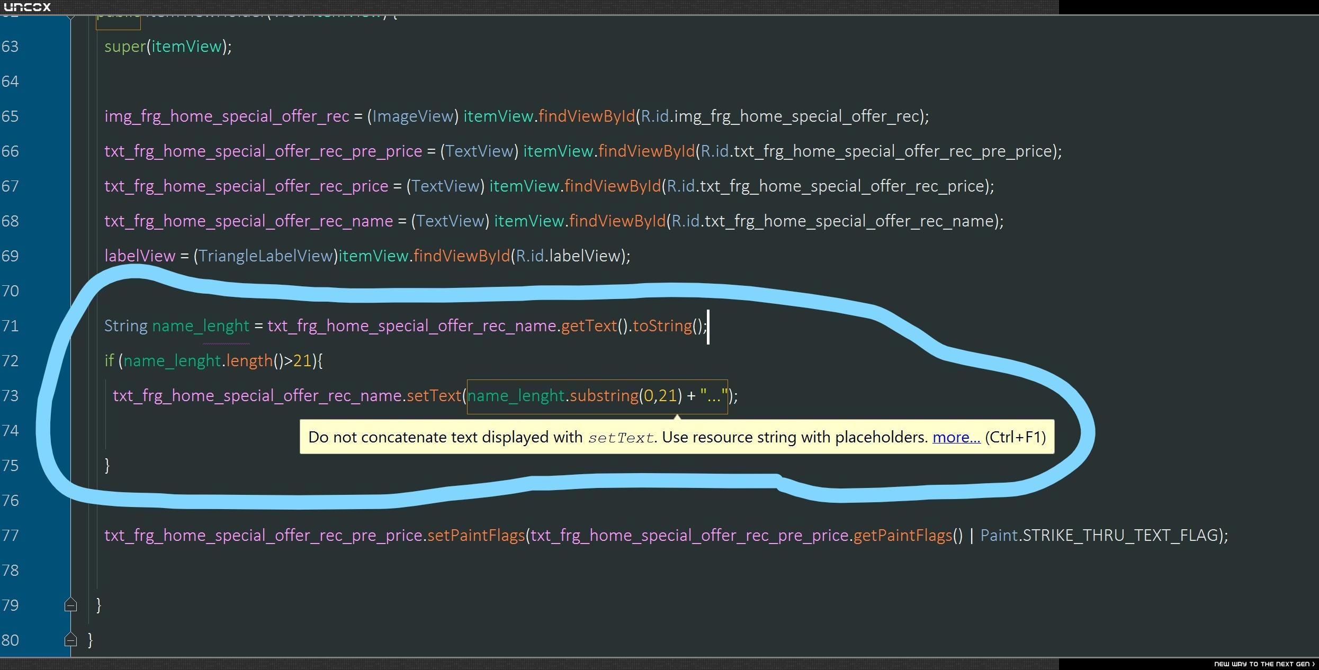
Task: Click the "toString" method on line 71
Action: click(662, 326)
